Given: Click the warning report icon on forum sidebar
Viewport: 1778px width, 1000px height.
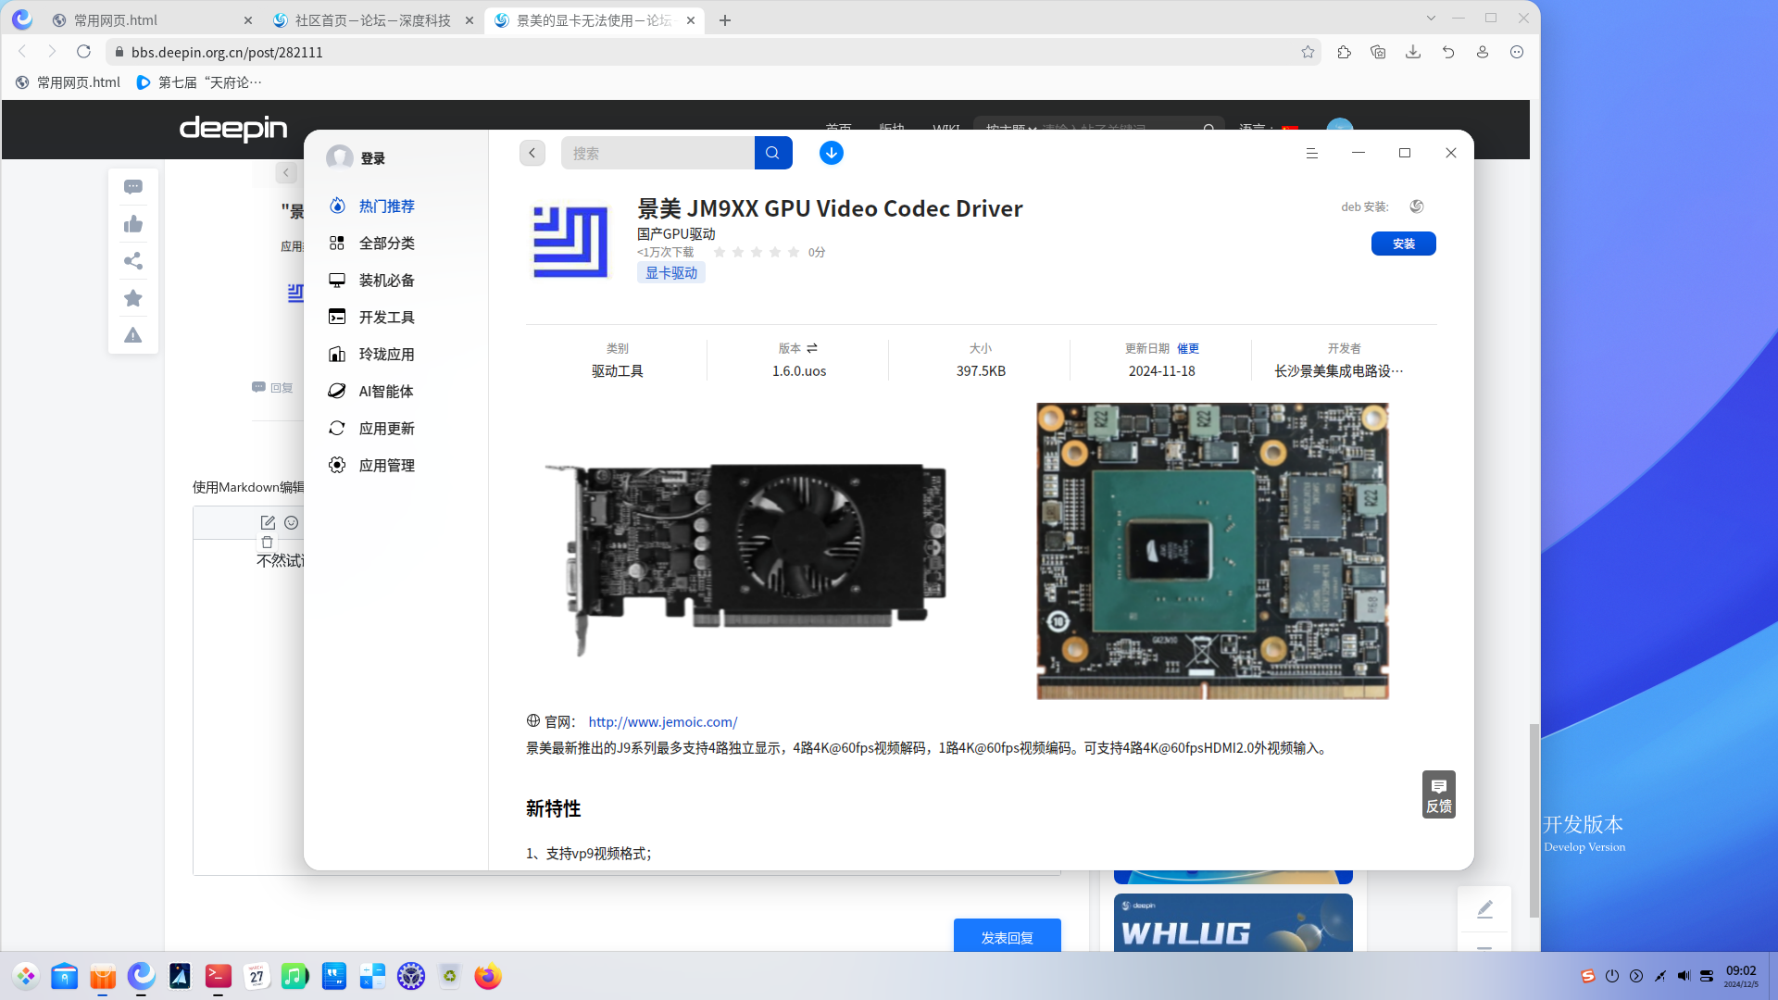Looking at the screenshot, I should (133, 335).
